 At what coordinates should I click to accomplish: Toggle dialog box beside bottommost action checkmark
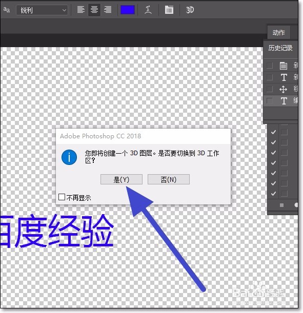(x=284, y=194)
